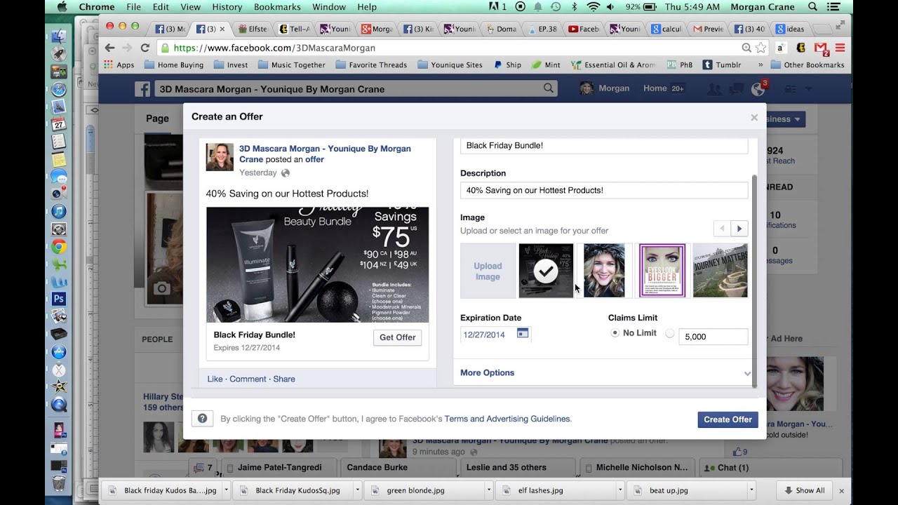Viewport: 898px width, 505px height.
Task: Open Facebook friend requests icon
Action: [714, 89]
